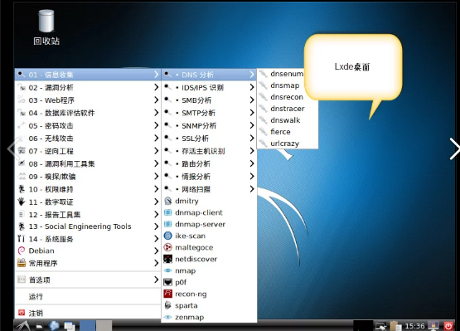Expand the SMB分析 submenu arrow
The image size is (460, 331).
pyautogui.click(x=252, y=100)
